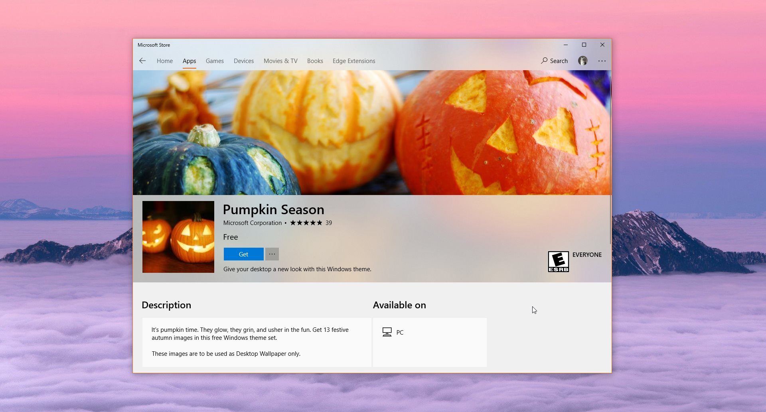Viewport: 766px width, 412px height.
Task: Click the Pumpkin Season app thumbnail
Action: pos(178,237)
